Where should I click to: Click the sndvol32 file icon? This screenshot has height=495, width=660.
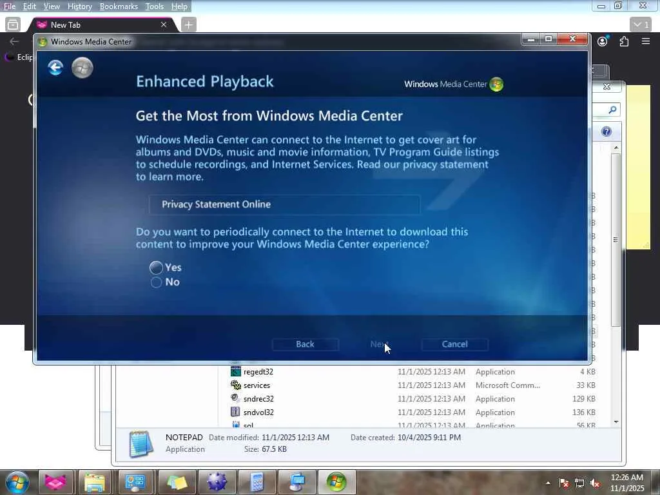point(235,412)
